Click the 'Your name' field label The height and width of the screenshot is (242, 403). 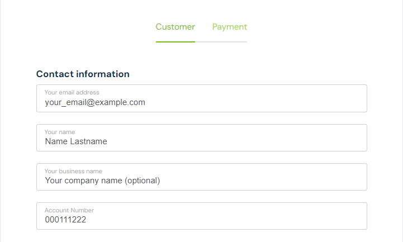click(x=60, y=132)
